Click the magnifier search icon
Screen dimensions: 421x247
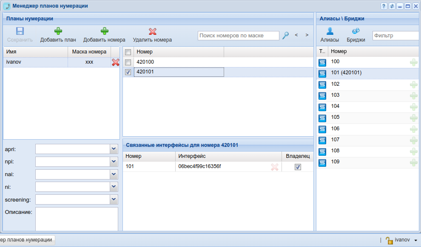click(285, 35)
